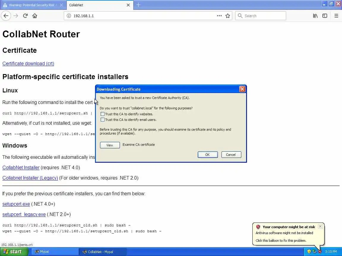Close the Potential Security Risk warning tab
This screenshot has width=342, height=256.
click(61, 5)
